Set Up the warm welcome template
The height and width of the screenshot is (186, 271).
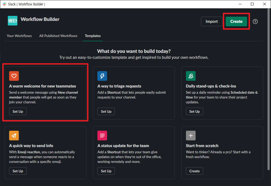pos(18,111)
